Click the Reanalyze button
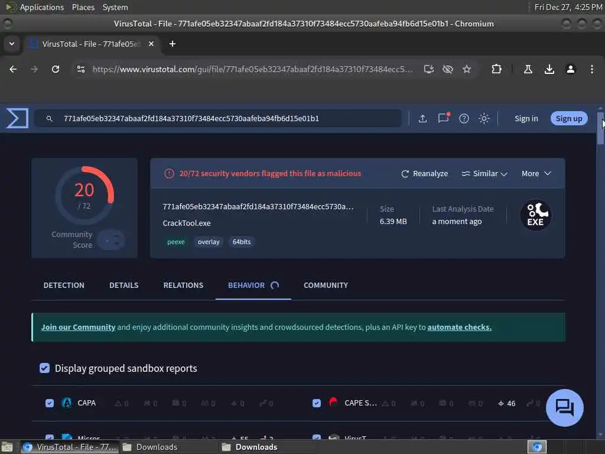Image resolution: width=605 pixels, height=454 pixels. pyautogui.click(x=424, y=174)
